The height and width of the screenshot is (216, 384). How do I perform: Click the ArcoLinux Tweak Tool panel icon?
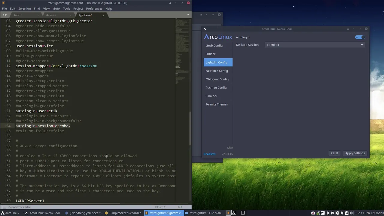click(x=234, y=213)
